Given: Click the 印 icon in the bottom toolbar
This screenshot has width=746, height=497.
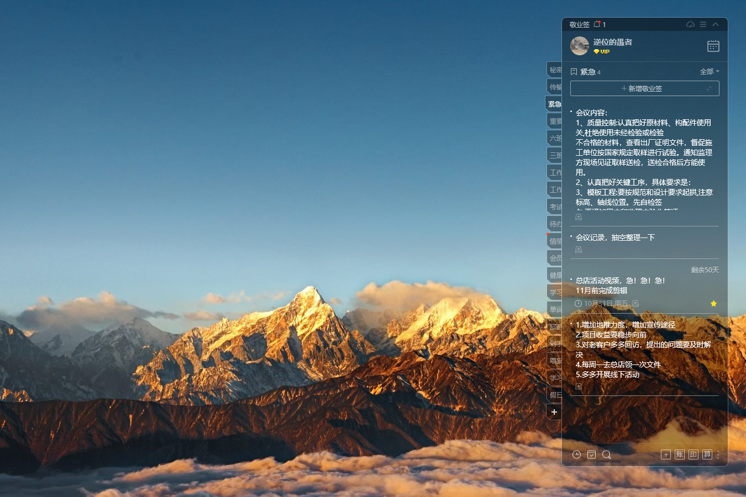Looking at the screenshot, I should 694,454.
